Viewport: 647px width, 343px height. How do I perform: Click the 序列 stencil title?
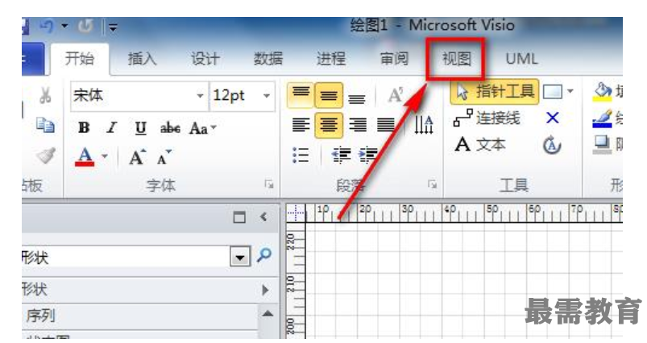(x=40, y=316)
